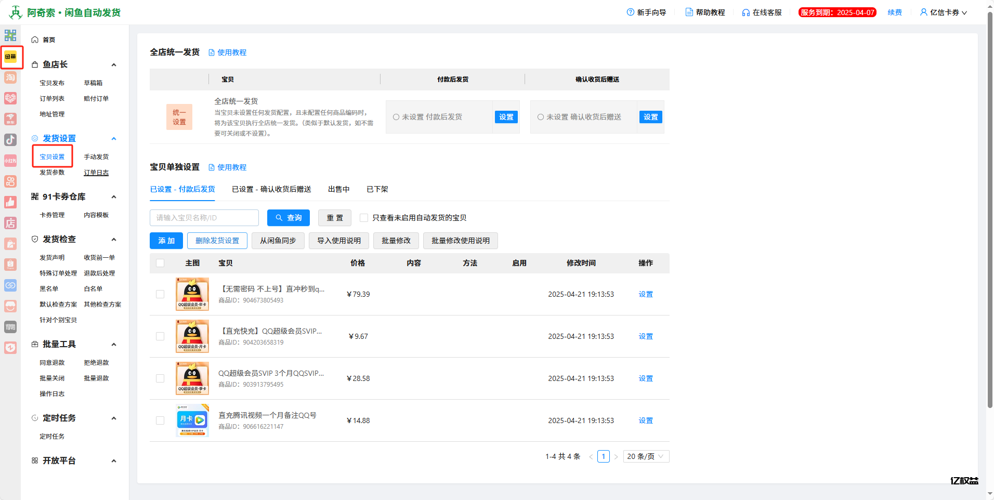Screen dimensions: 994x500
Task: Click the 续费 link in header
Action: click(x=895, y=12)
